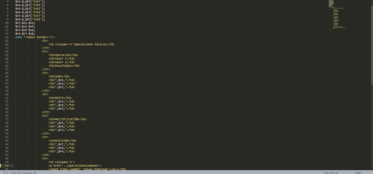Click the $r2=$v3-$v4 subtraction expression
The height and width of the screenshot is (174, 373).
coord(25,26)
